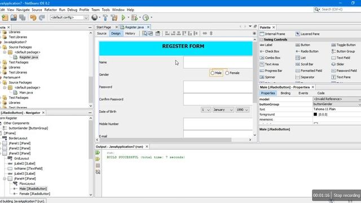Click the Password field in form

(x=218, y=87)
